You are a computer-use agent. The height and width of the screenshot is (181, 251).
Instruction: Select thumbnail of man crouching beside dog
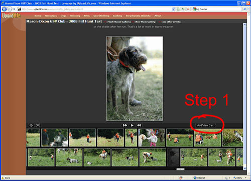153,157
